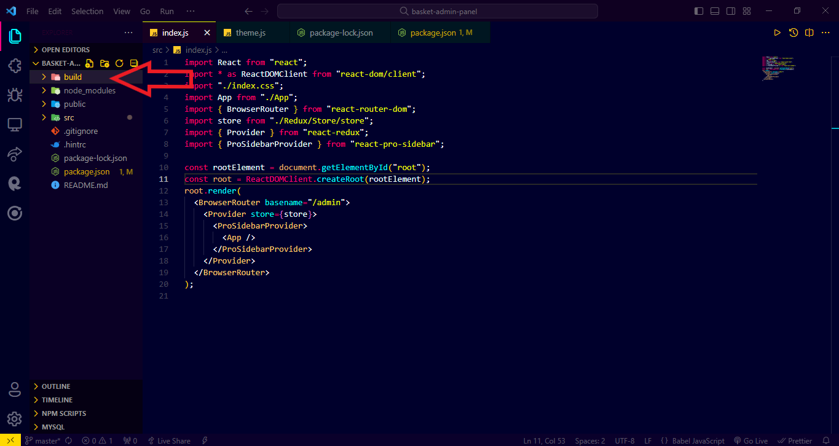Viewport: 839px width, 446px height.
Task: Run the code with the play icon
Action: coord(777,33)
